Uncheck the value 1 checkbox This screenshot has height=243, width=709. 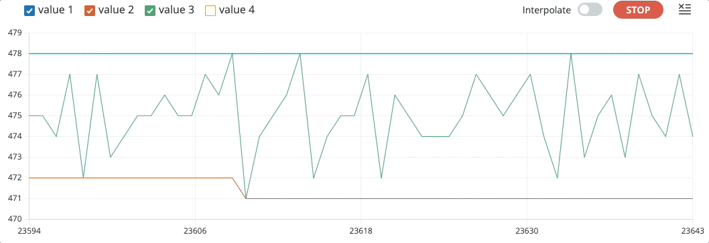coord(29,11)
